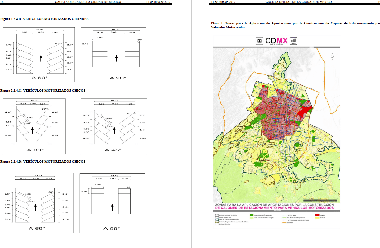380x248 pixels.
Task: Click the '4.00' aisle width in the 60° chicos diagram
Action: pyautogui.click(x=36, y=179)
